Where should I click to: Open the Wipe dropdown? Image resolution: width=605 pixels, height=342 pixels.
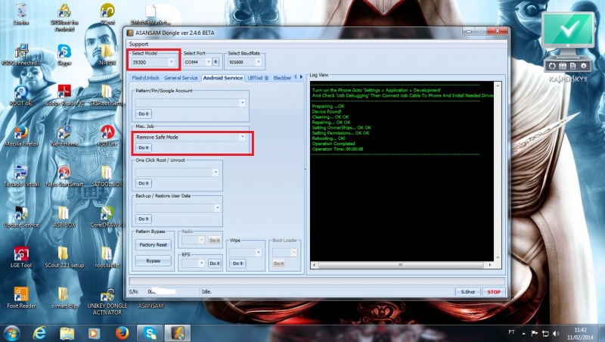pyautogui.click(x=258, y=253)
